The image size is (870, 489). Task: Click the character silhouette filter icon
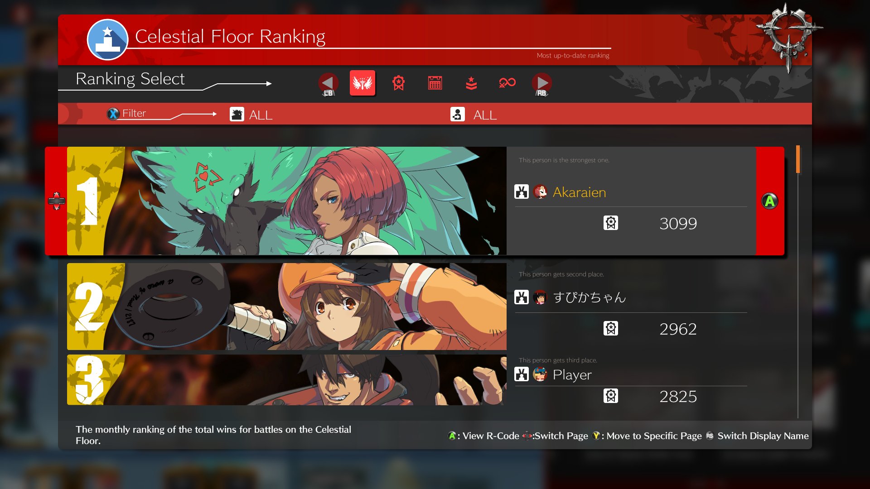237,114
